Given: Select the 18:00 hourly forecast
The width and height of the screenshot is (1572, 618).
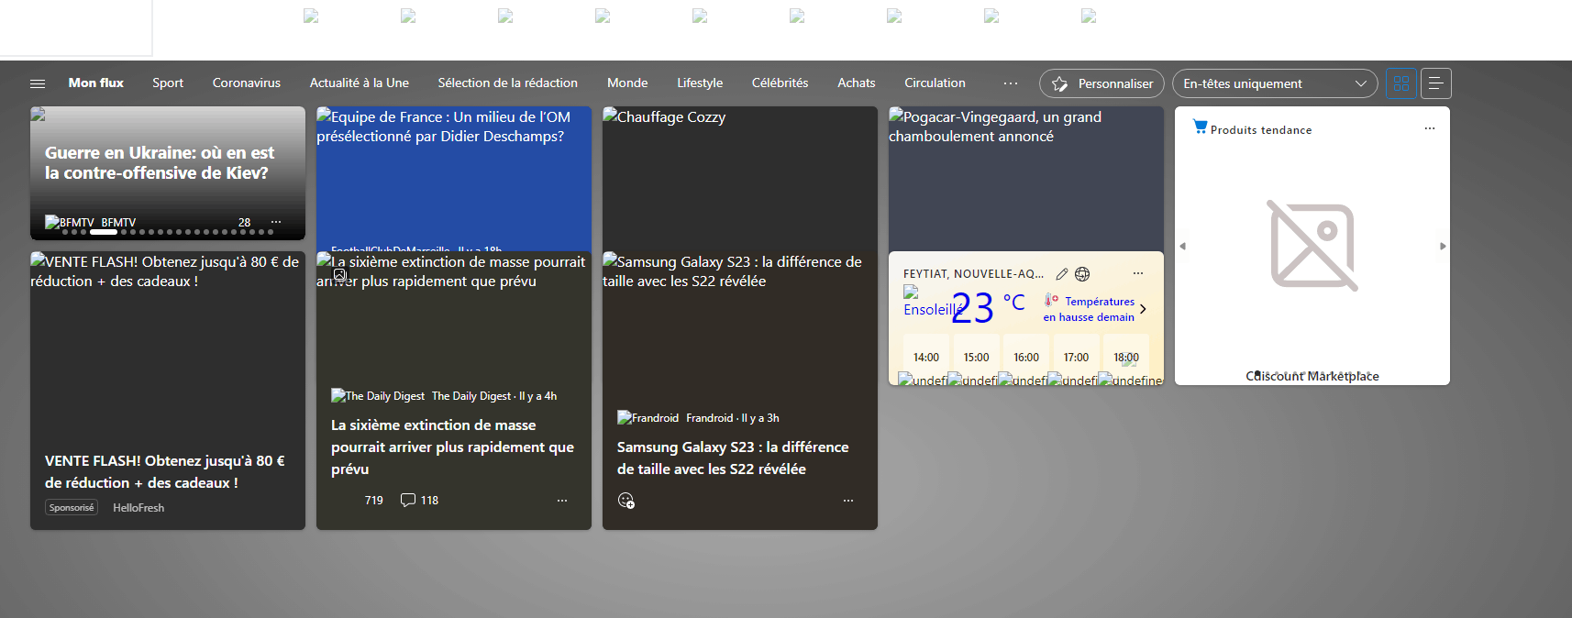Looking at the screenshot, I should (x=1126, y=357).
